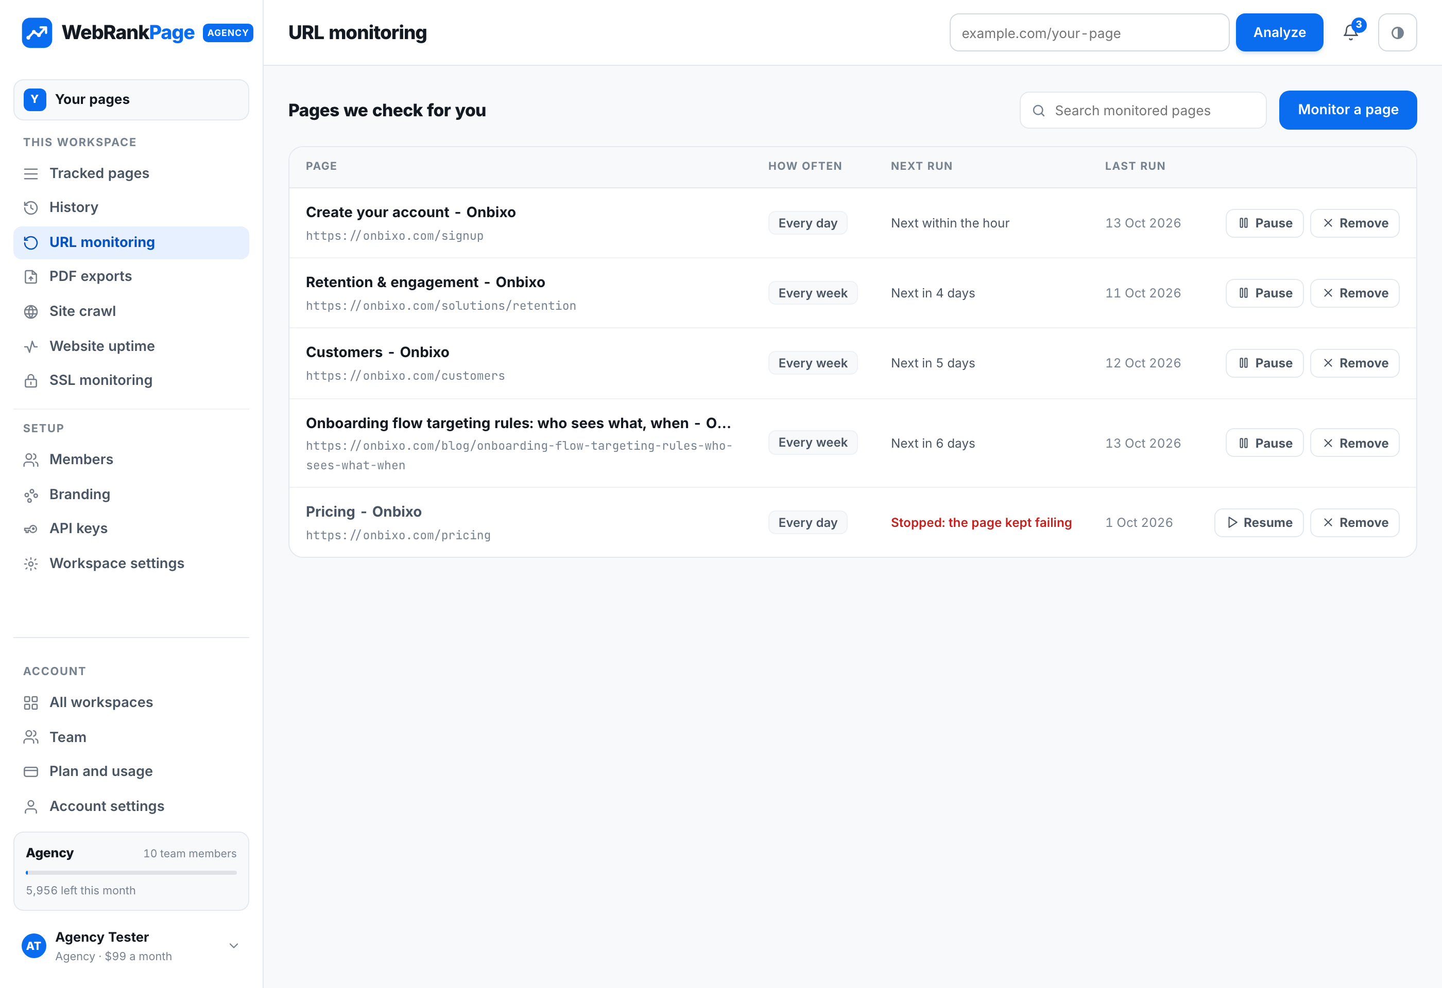Image resolution: width=1442 pixels, height=988 pixels.
Task: Open History in sidebar
Action: 131,207
